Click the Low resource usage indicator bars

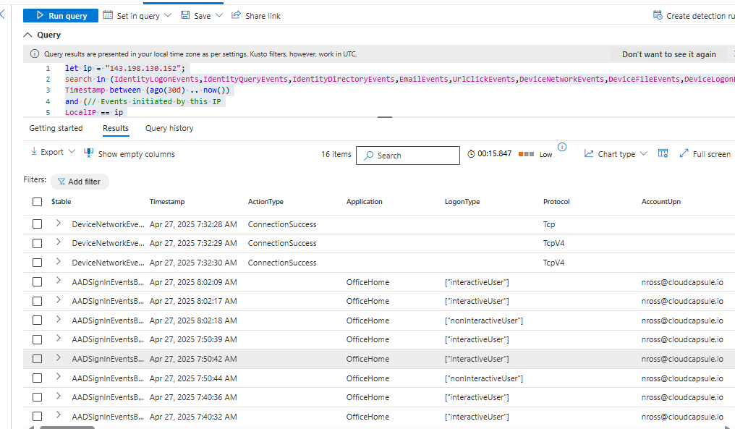(526, 154)
